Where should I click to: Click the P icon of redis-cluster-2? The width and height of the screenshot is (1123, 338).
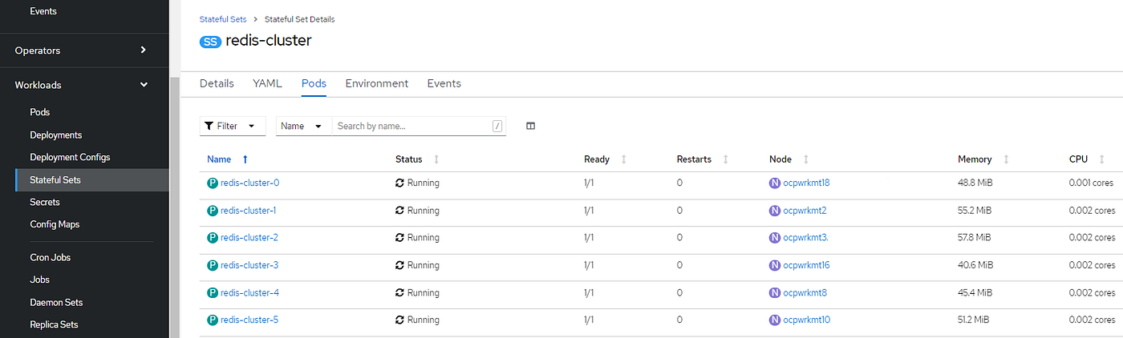point(213,238)
